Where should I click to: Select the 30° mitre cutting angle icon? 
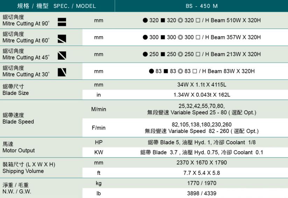[x=62, y=72]
